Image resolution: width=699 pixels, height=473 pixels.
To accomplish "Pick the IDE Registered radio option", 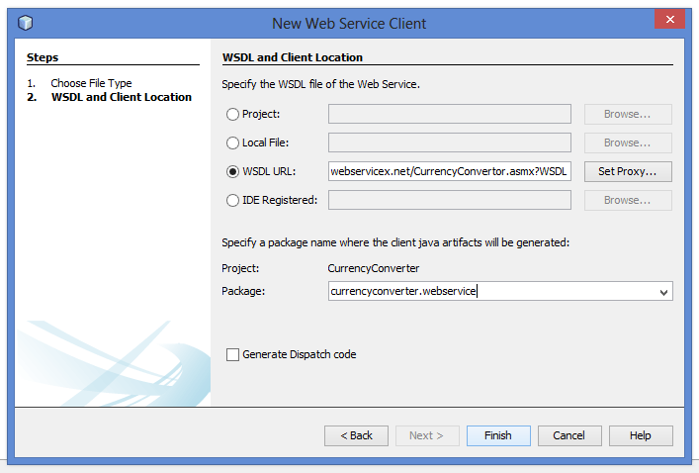I will tap(233, 201).
